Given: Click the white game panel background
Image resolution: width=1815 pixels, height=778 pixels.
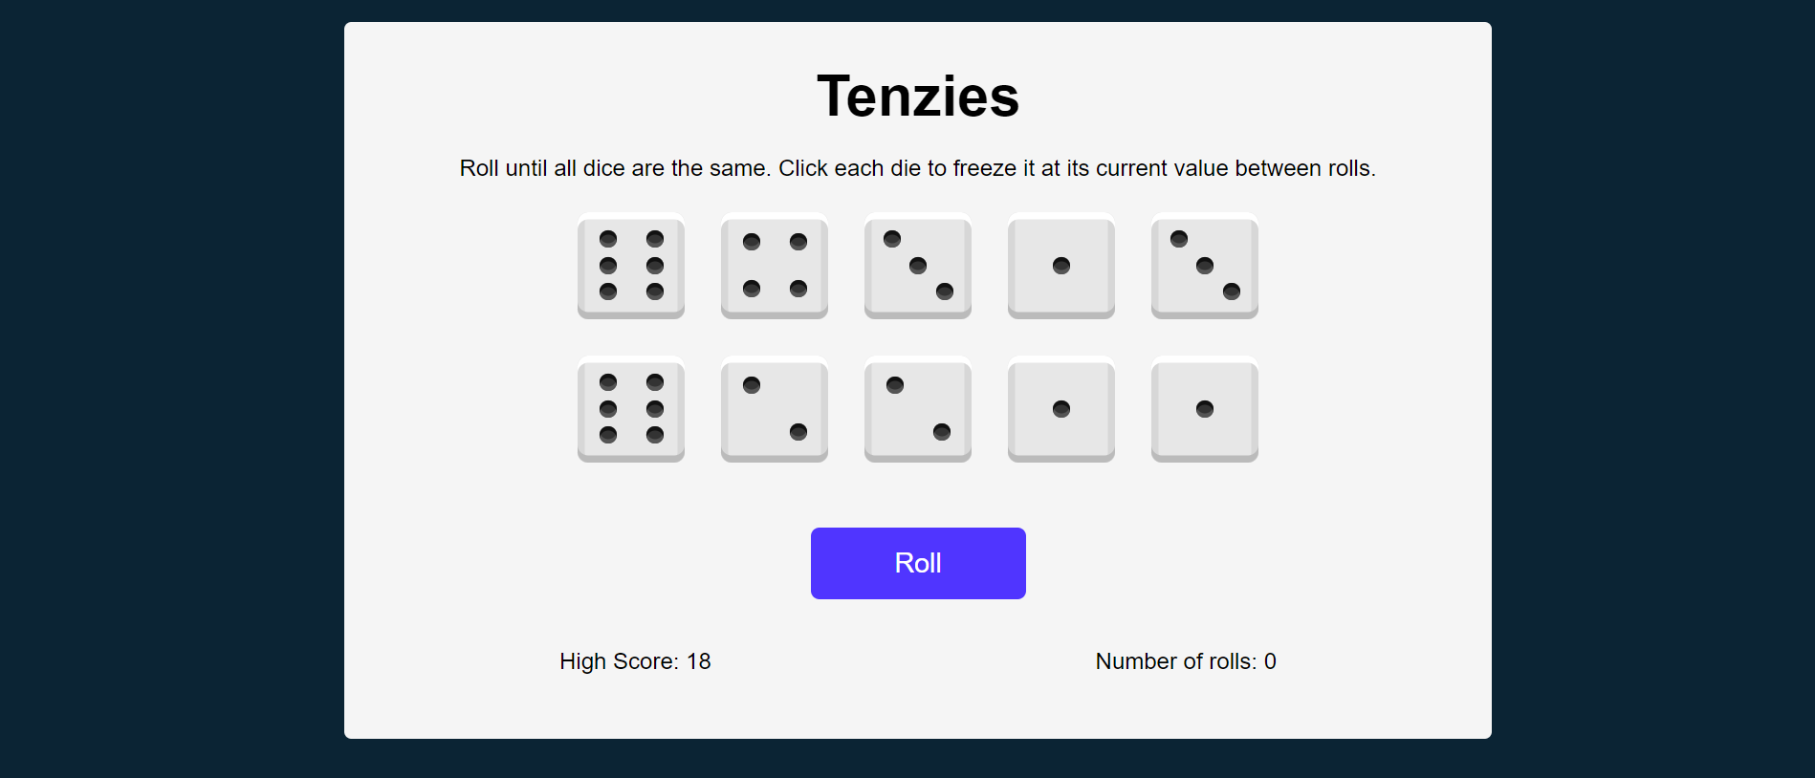Looking at the screenshot, I should [x=917, y=707].
